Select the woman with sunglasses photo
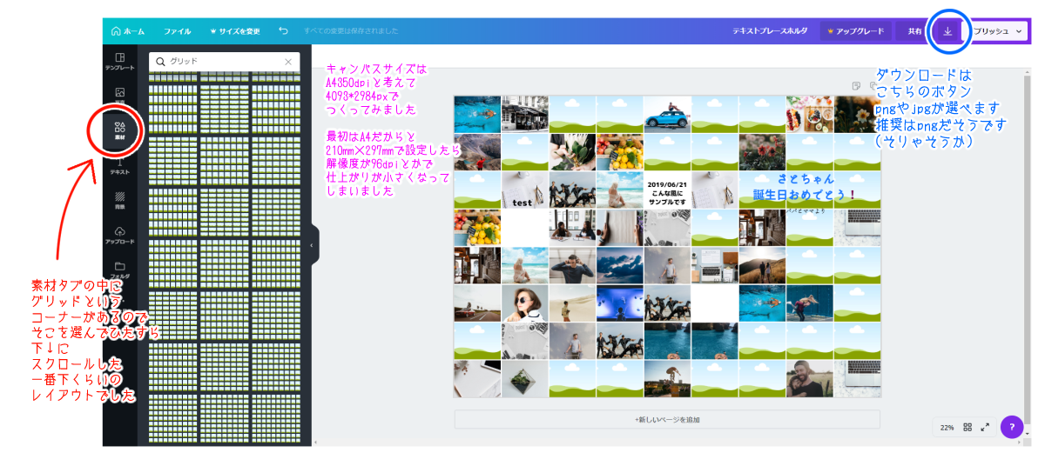 point(524,303)
